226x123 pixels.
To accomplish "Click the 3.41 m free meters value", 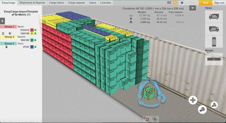I will coord(180,22).
